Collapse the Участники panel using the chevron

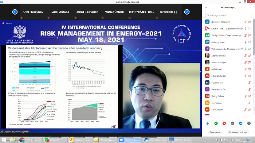[x=206, y=8]
